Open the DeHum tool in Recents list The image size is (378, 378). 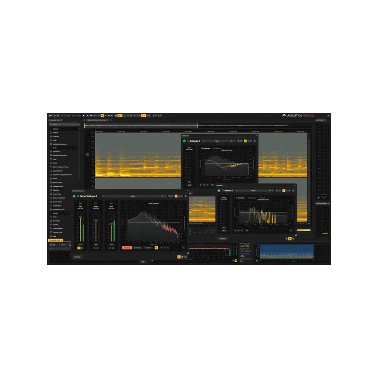(55, 133)
